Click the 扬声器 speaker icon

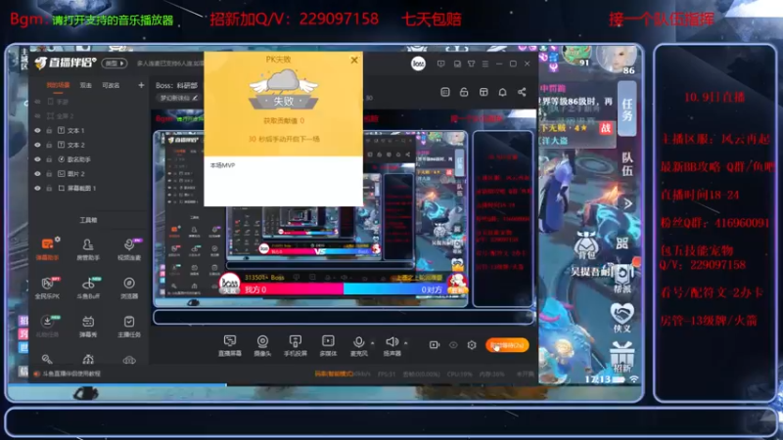pos(391,341)
